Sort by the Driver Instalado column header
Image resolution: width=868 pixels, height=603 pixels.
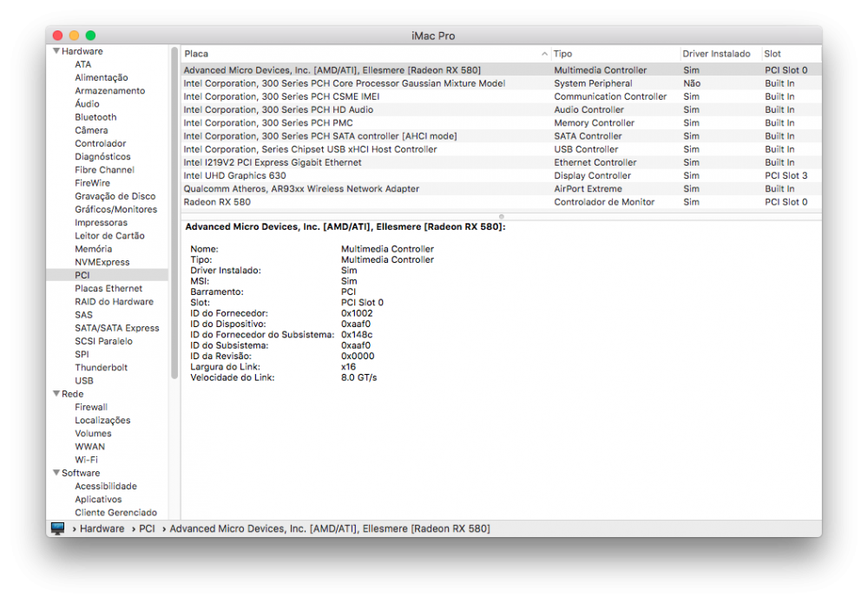pyautogui.click(x=716, y=54)
